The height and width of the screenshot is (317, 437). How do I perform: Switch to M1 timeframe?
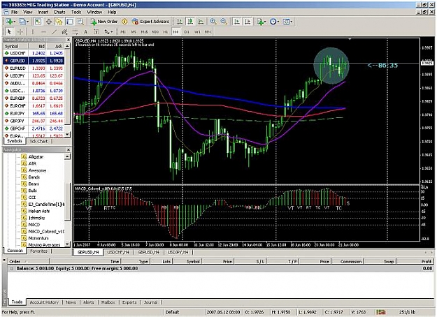point(123,31)
